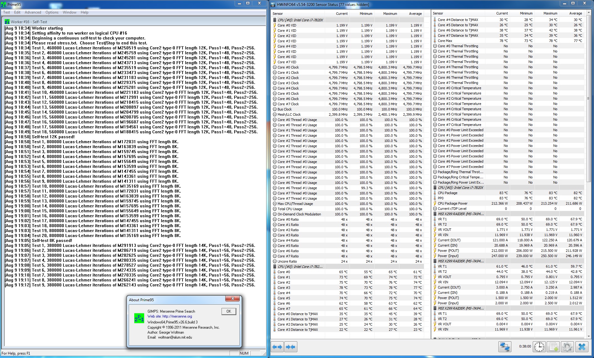
Task: Click the blue X icon in HWiNFO toolbar
Action: [x=582, y=347]
